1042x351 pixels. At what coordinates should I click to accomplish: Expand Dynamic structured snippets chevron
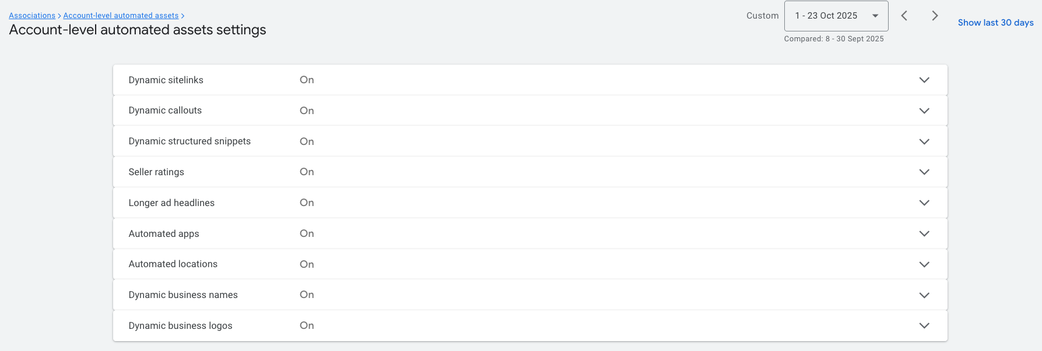coord(924,141)
